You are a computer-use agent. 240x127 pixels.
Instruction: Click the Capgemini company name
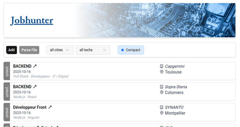tap(175, 66)
